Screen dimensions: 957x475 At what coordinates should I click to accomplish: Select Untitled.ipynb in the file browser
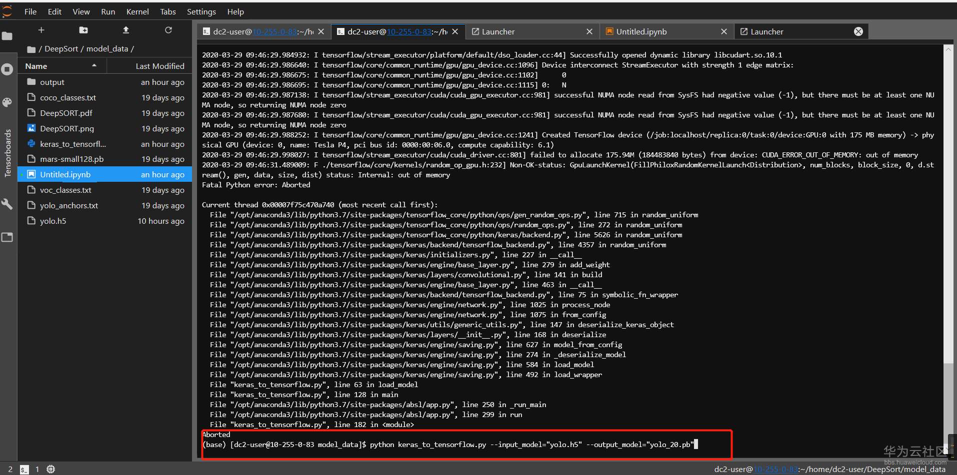[105, 174]
